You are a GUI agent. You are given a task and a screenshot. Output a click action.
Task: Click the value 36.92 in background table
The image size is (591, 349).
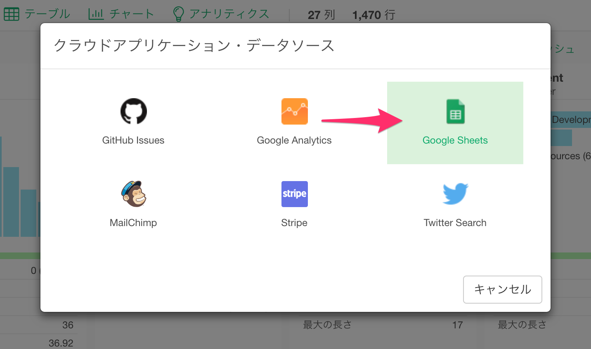(x=61, y=343)
